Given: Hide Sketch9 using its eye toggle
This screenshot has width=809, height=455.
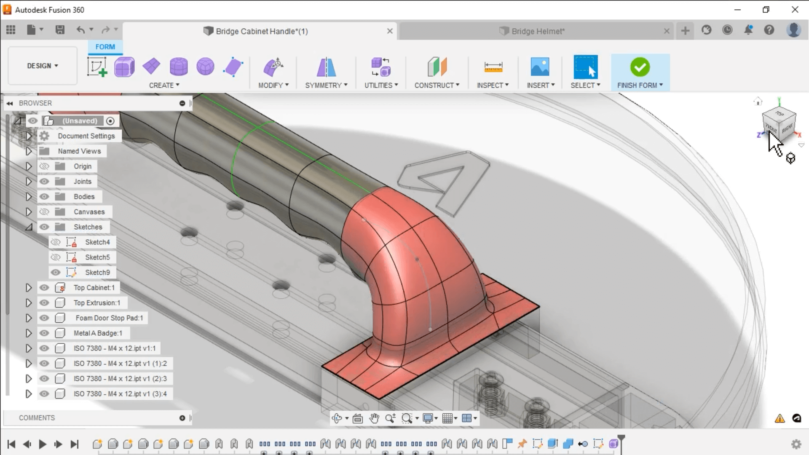Looking at the screenshot, I should 55,272.
